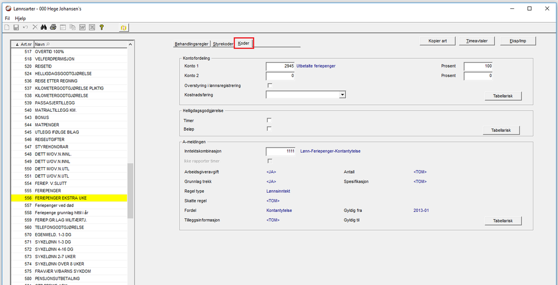Click the delete X icon in toolbar
The image size is (558, 285).
point(35,27)
